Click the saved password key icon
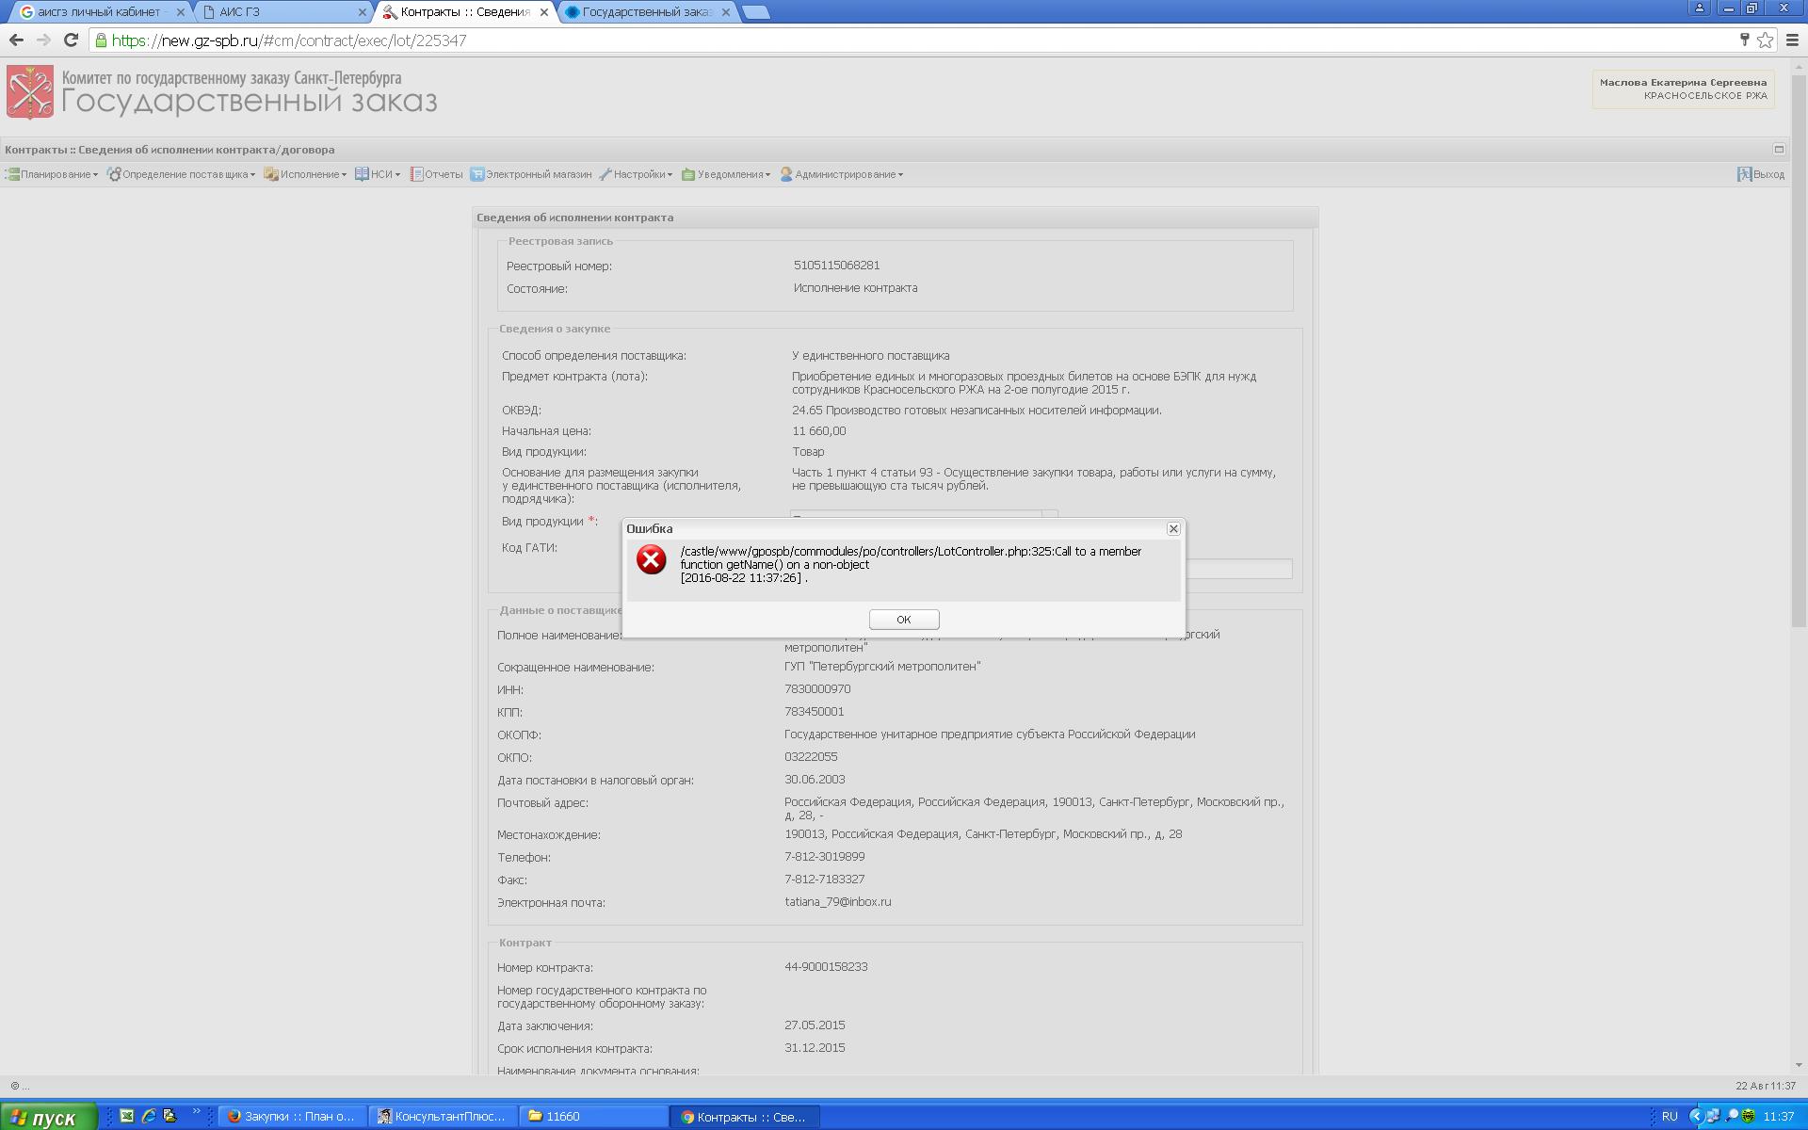This screenshot has height=1130, width=1808. point(1744,40)
